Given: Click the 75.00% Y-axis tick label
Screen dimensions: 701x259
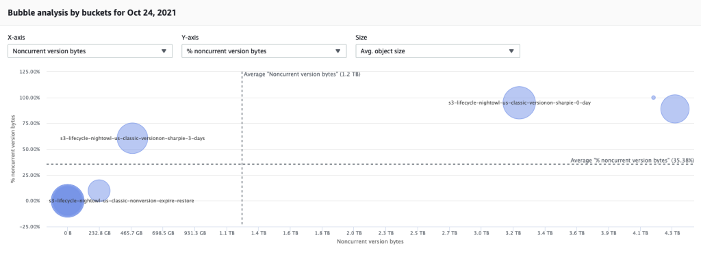Looking at the screenshot, I should (31, 123).
